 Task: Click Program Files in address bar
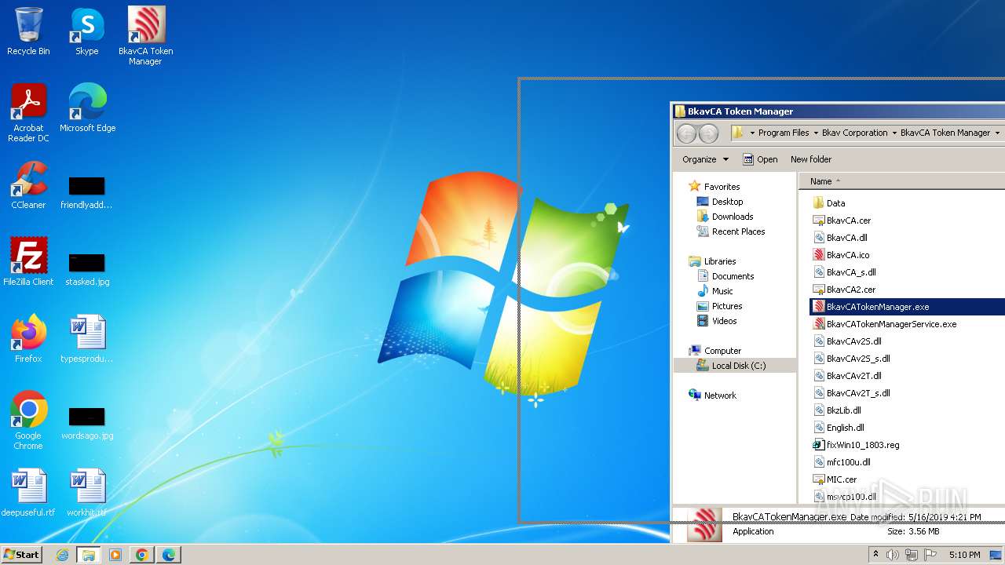783,133
